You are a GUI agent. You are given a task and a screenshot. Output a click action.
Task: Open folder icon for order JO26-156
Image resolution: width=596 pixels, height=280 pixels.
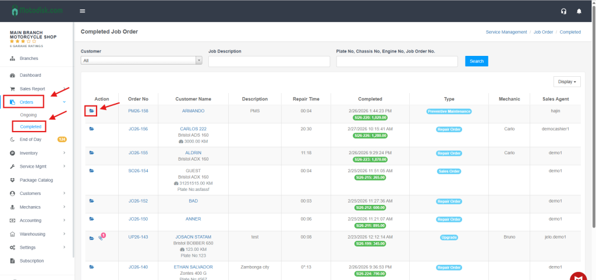tap(91, 129)
